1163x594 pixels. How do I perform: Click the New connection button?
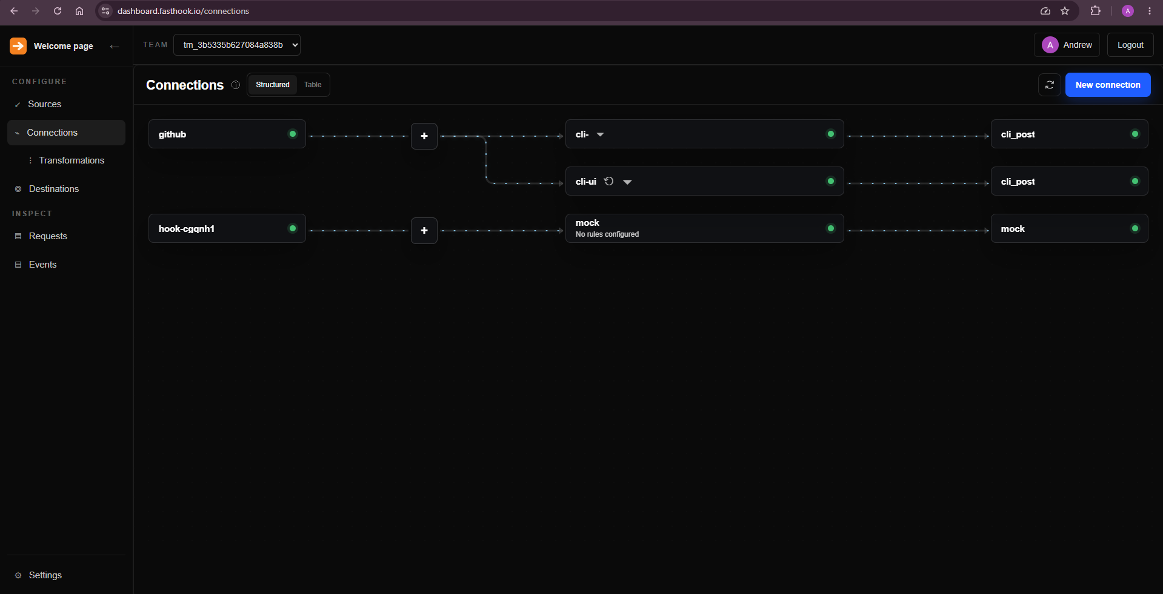coord(1108,85)
